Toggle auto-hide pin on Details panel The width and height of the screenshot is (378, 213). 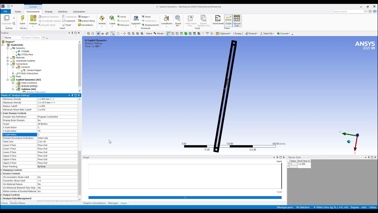point(72,95)
